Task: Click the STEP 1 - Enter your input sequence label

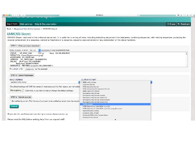Action: click(x=25, y=46)
